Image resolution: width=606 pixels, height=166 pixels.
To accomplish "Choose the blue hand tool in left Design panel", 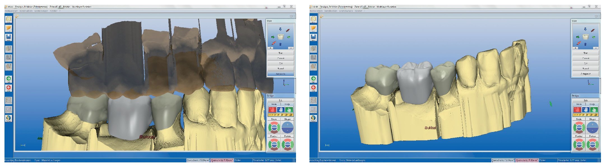I will (x=281, y=110).
